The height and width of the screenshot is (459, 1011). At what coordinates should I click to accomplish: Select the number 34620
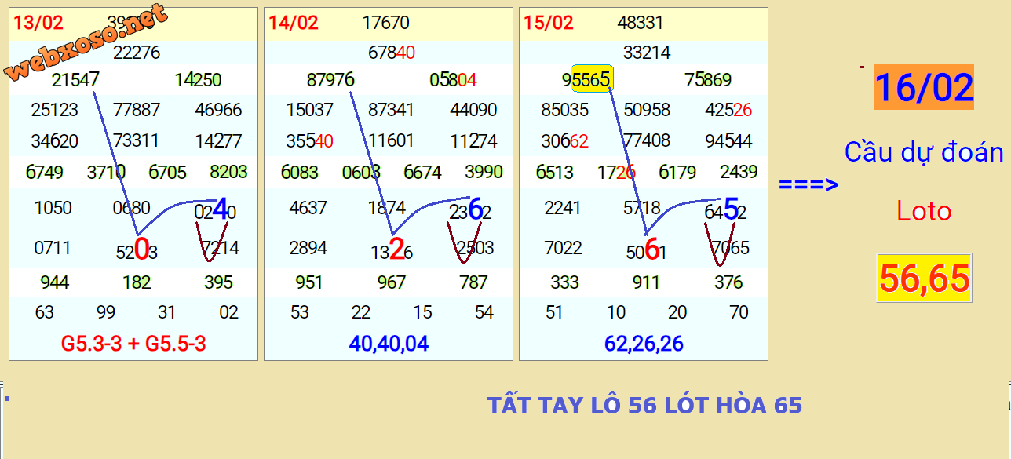(55, 141)
